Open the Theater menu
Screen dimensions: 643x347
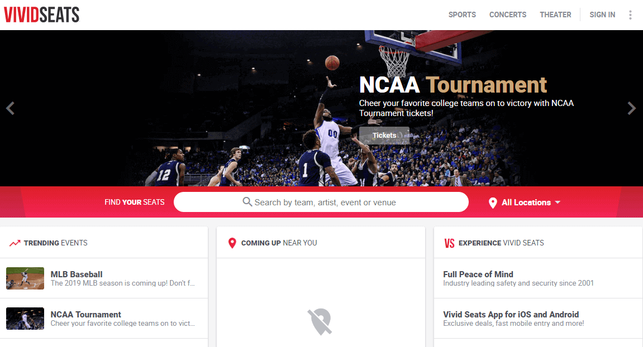pyautogui.click(x=555, y=15)
